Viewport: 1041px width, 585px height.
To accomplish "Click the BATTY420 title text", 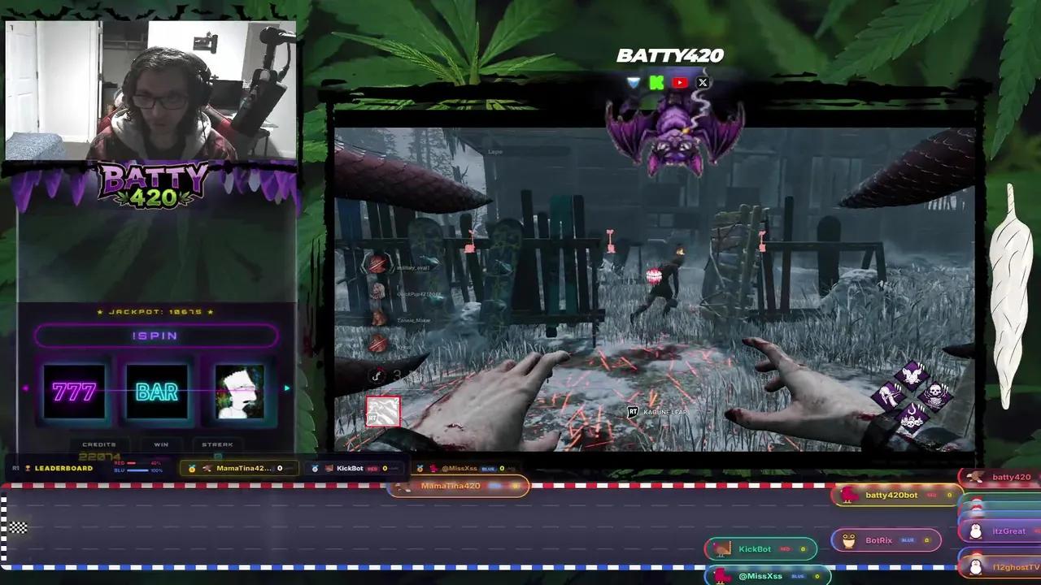I will click(x=669, y=56).
